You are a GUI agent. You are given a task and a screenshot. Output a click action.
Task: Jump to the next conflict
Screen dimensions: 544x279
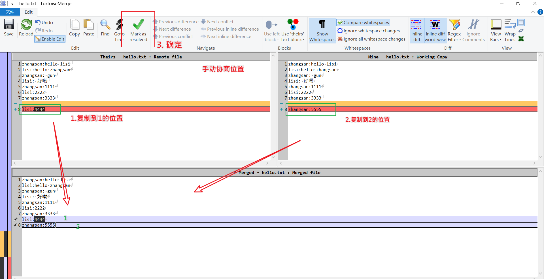click(x=218, y=21)
